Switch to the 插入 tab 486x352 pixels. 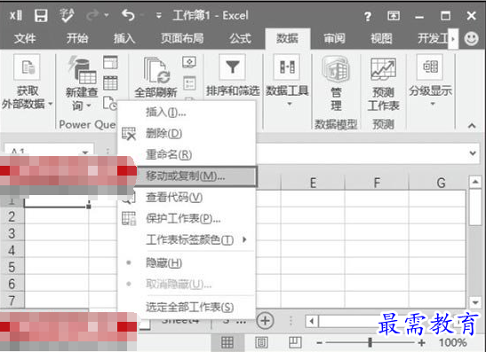[x=124, y=39]
